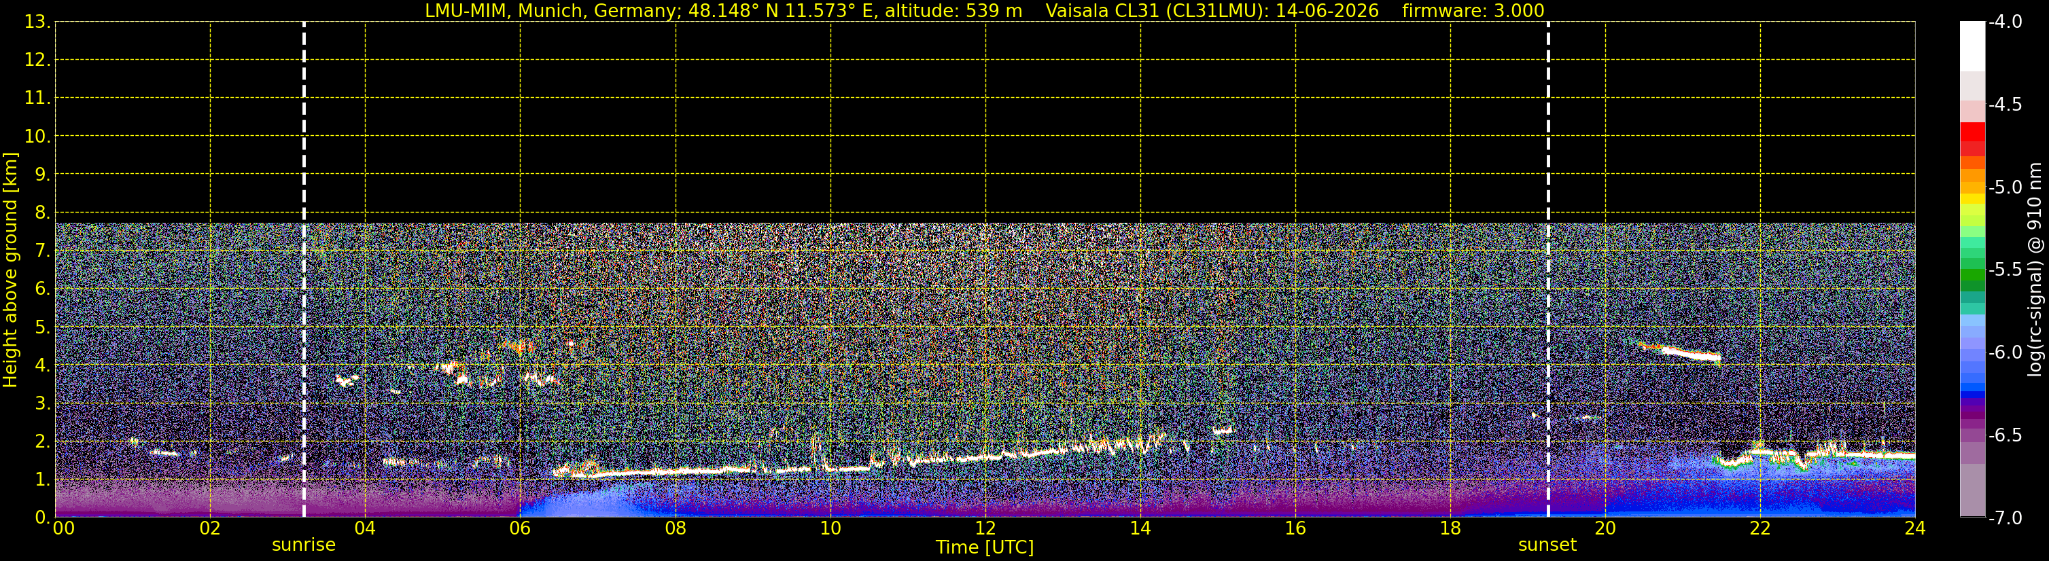Click the white top of the colorbar
2049x561 pixels.
[x=1972, y=46]
